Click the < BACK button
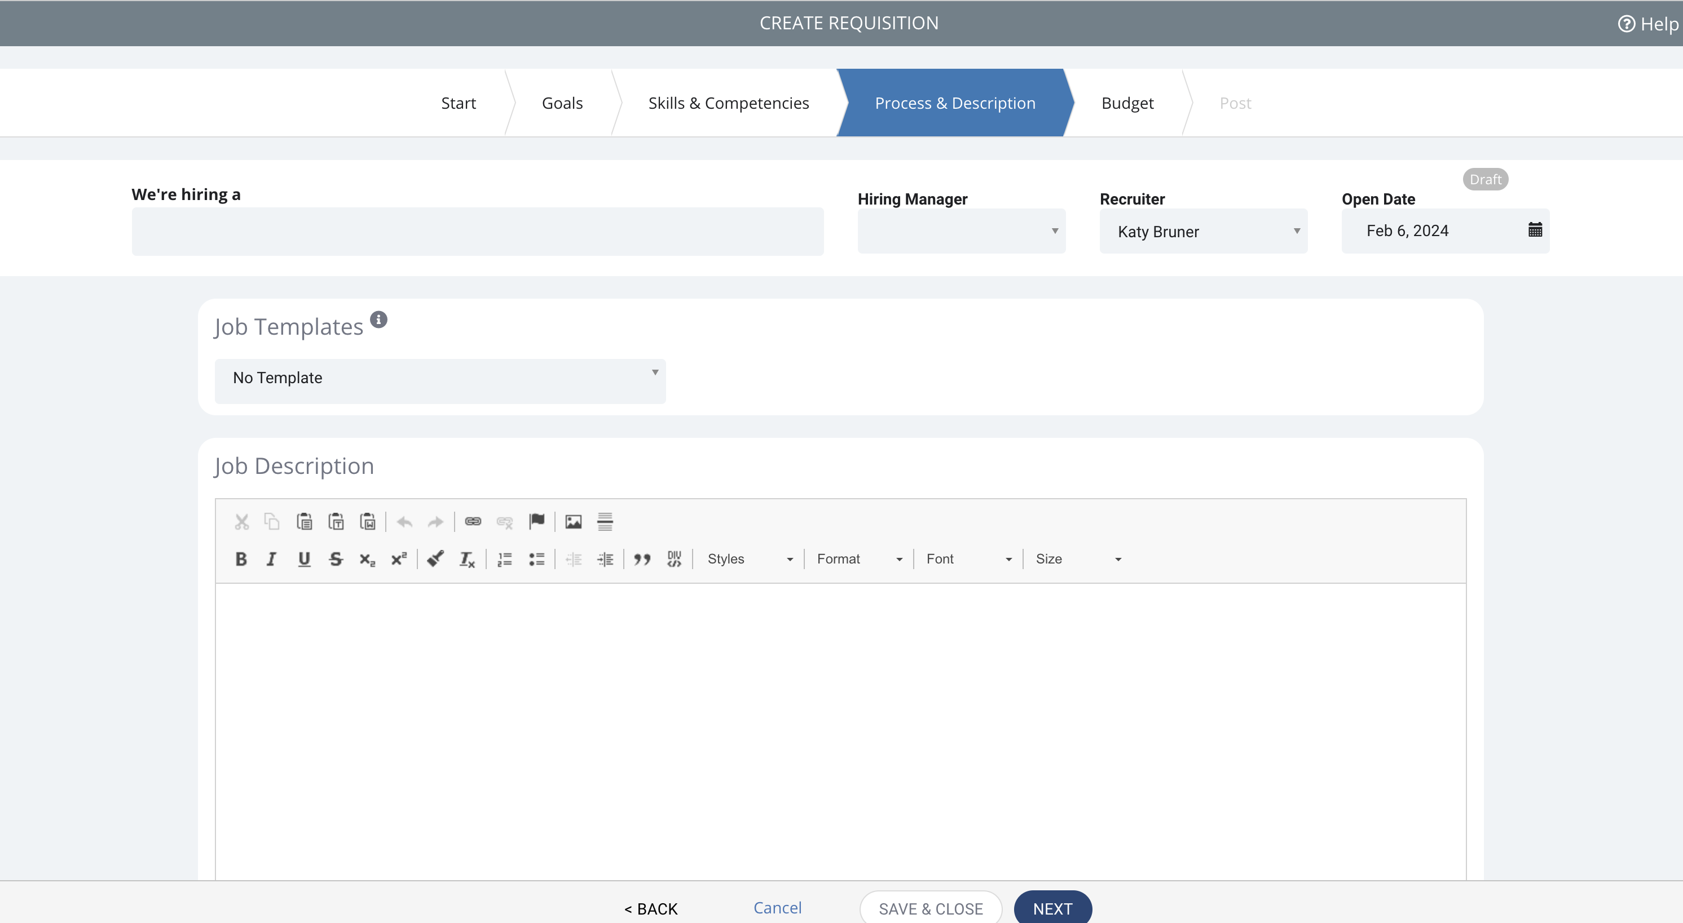Screen dimensions: 1683x923 tap(651, 909)
